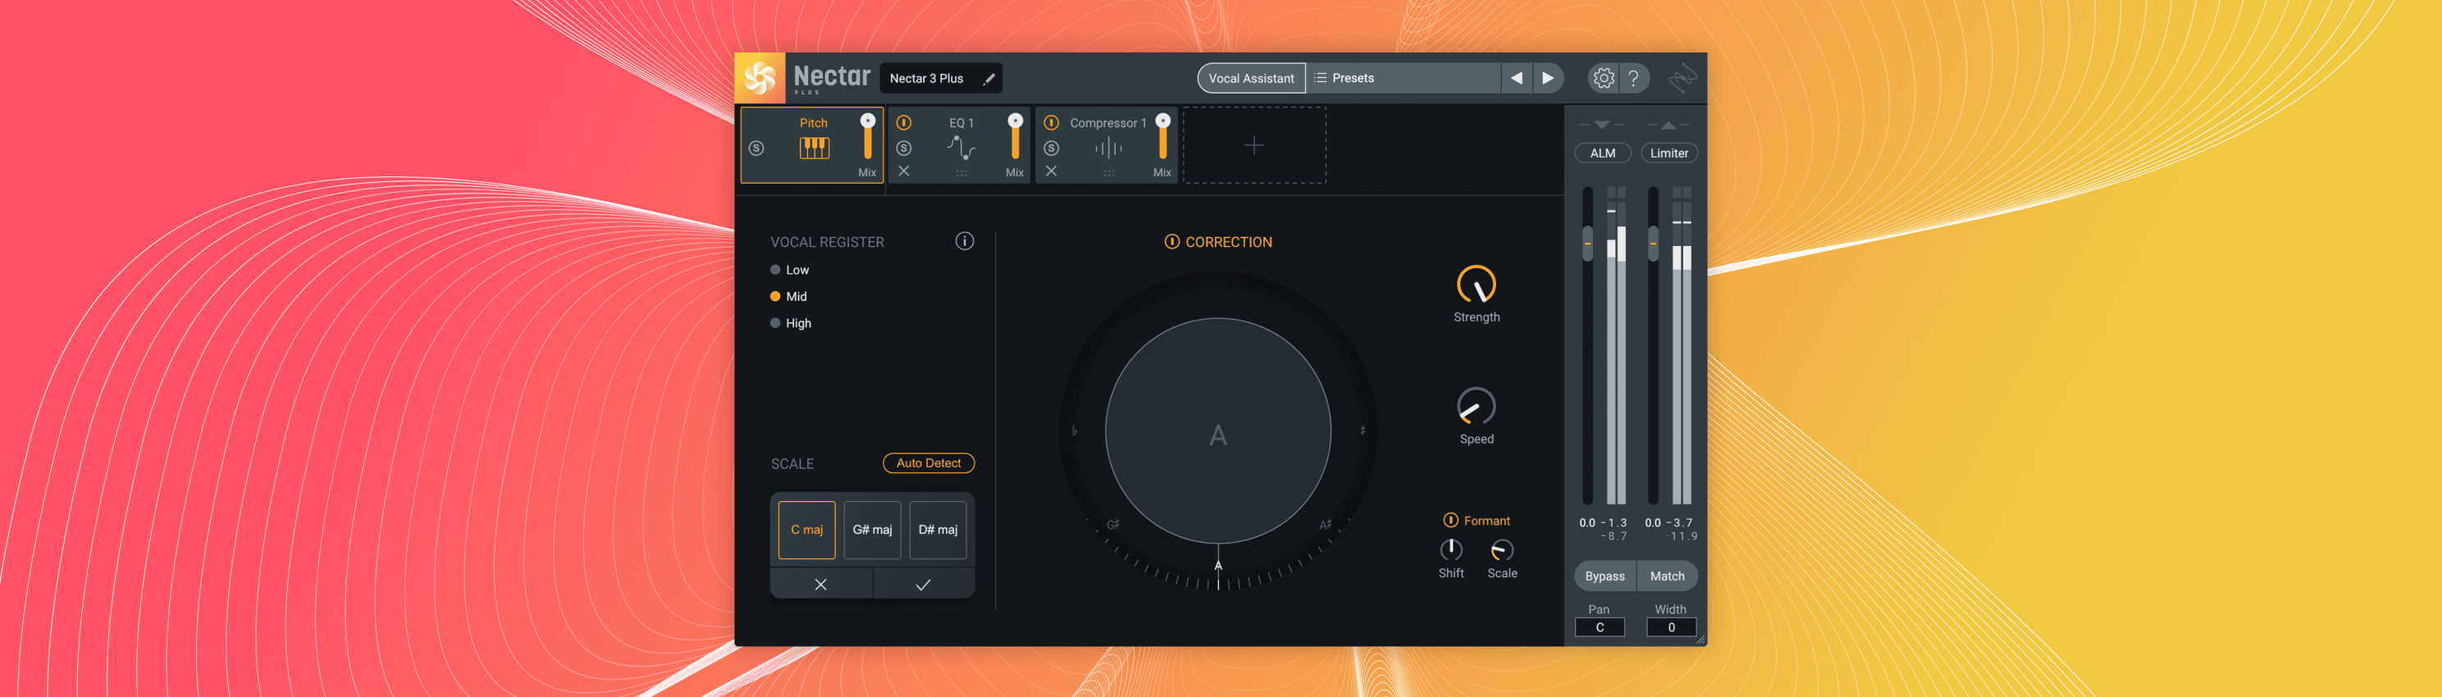Add a new module with plus
Viewport: 2442px width, 697px height.
1254,145
